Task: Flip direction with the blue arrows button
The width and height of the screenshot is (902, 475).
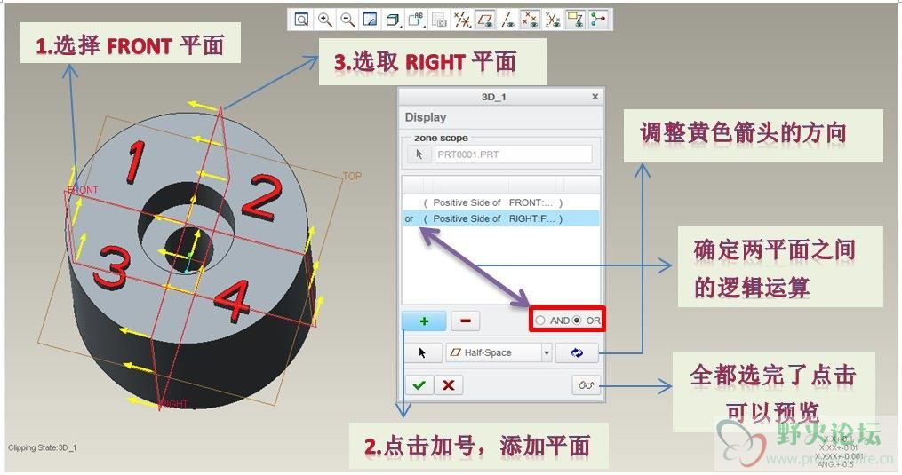Action: click(x=577, y=352)
